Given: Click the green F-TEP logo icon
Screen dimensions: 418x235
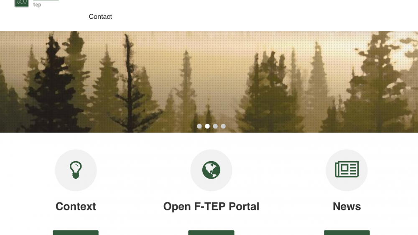Looking at the screenshot, I should click(x=22, y=3).
